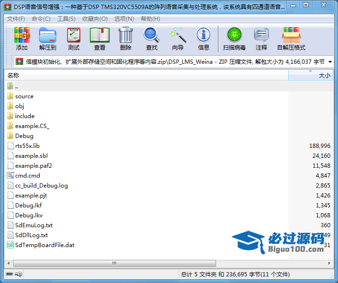Click the status bar total summary text
Image resolution: width=338 pixels, height=283 pixels.
tap(235, 274)
